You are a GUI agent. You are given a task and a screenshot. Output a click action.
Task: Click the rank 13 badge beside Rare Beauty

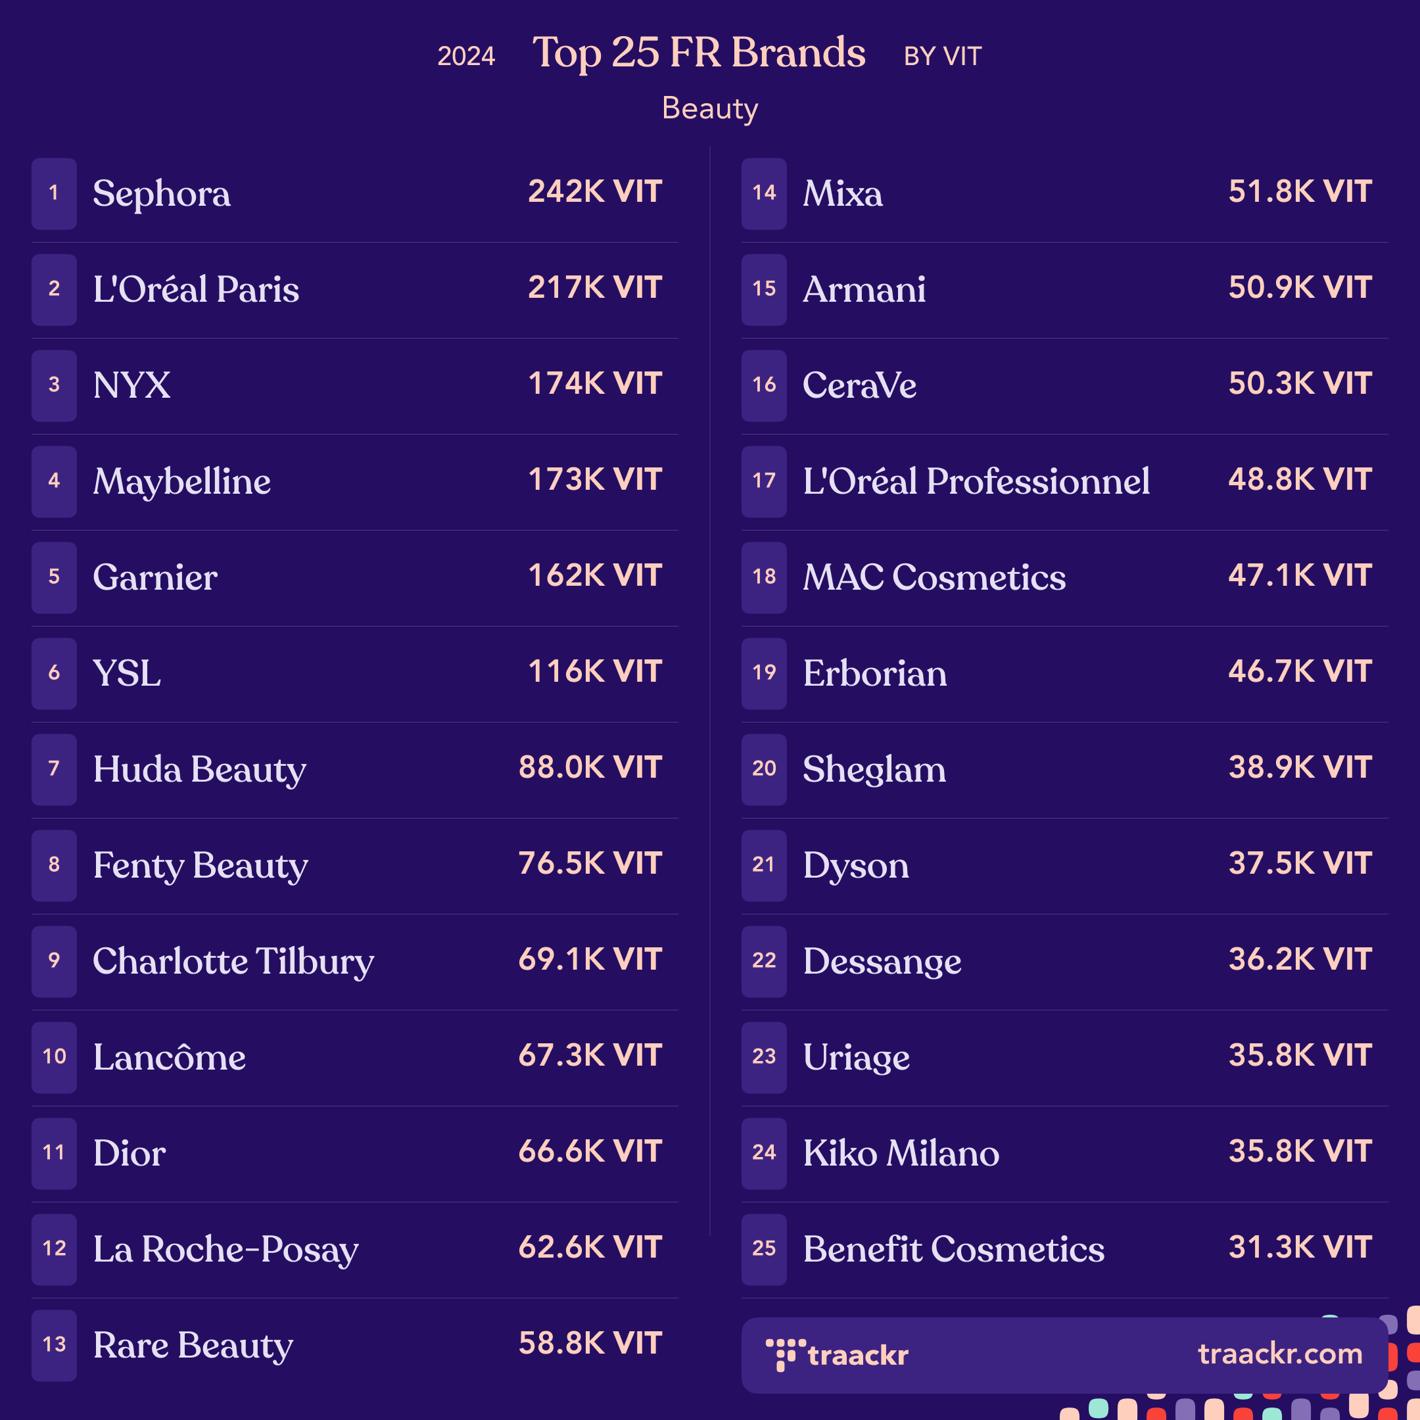pos(54,1344)
